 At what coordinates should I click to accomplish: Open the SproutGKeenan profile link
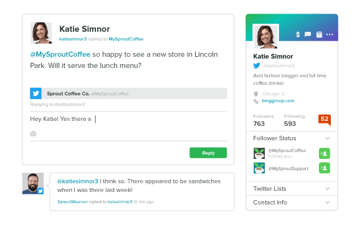click(x=72, y=202)
